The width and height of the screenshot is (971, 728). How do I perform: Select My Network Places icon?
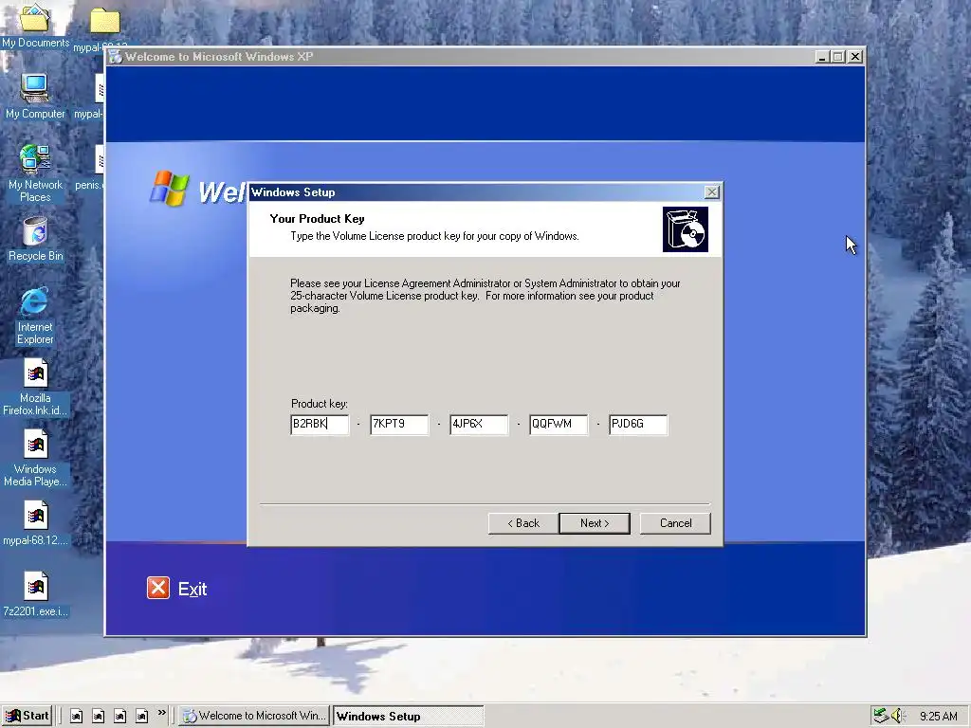[x=35, y=173]
